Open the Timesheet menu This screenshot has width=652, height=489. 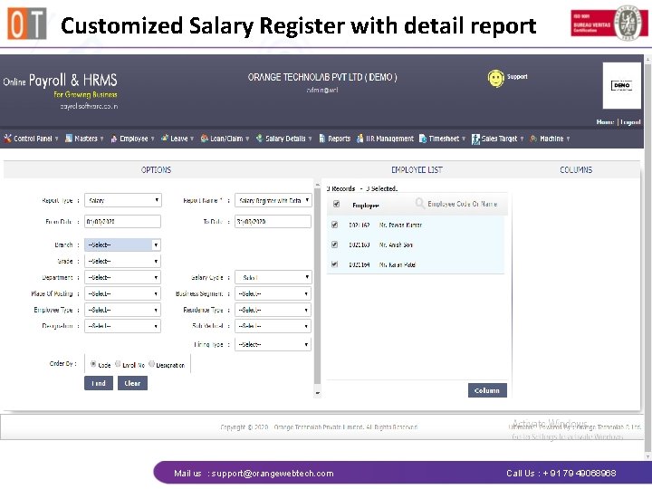[x=443, y=139]
